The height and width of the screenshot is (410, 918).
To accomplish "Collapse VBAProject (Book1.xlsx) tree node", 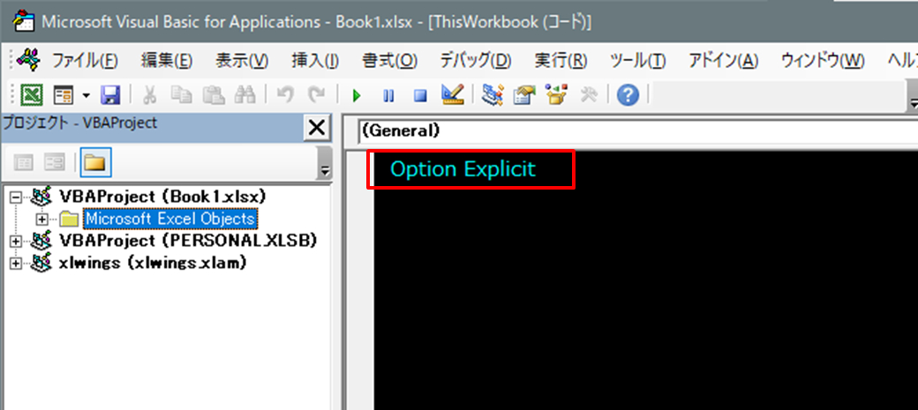I will 16,198.
